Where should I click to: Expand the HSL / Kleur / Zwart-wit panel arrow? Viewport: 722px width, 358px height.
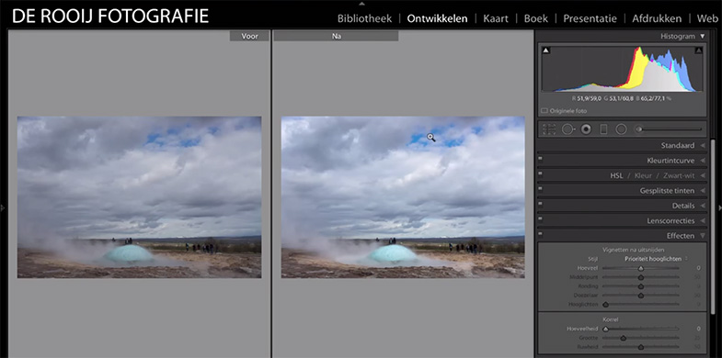[x=703, y=175]
